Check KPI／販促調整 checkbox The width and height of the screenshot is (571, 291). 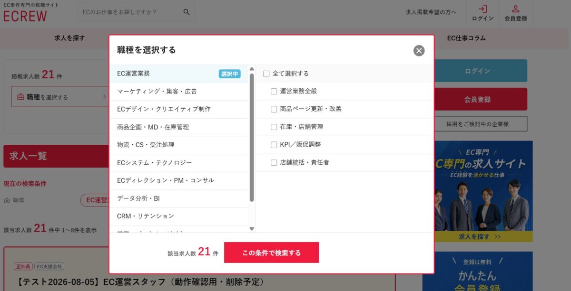point(274,145)
